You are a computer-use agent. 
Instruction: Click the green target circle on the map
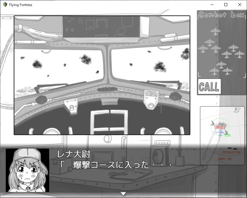click(219, 120)
